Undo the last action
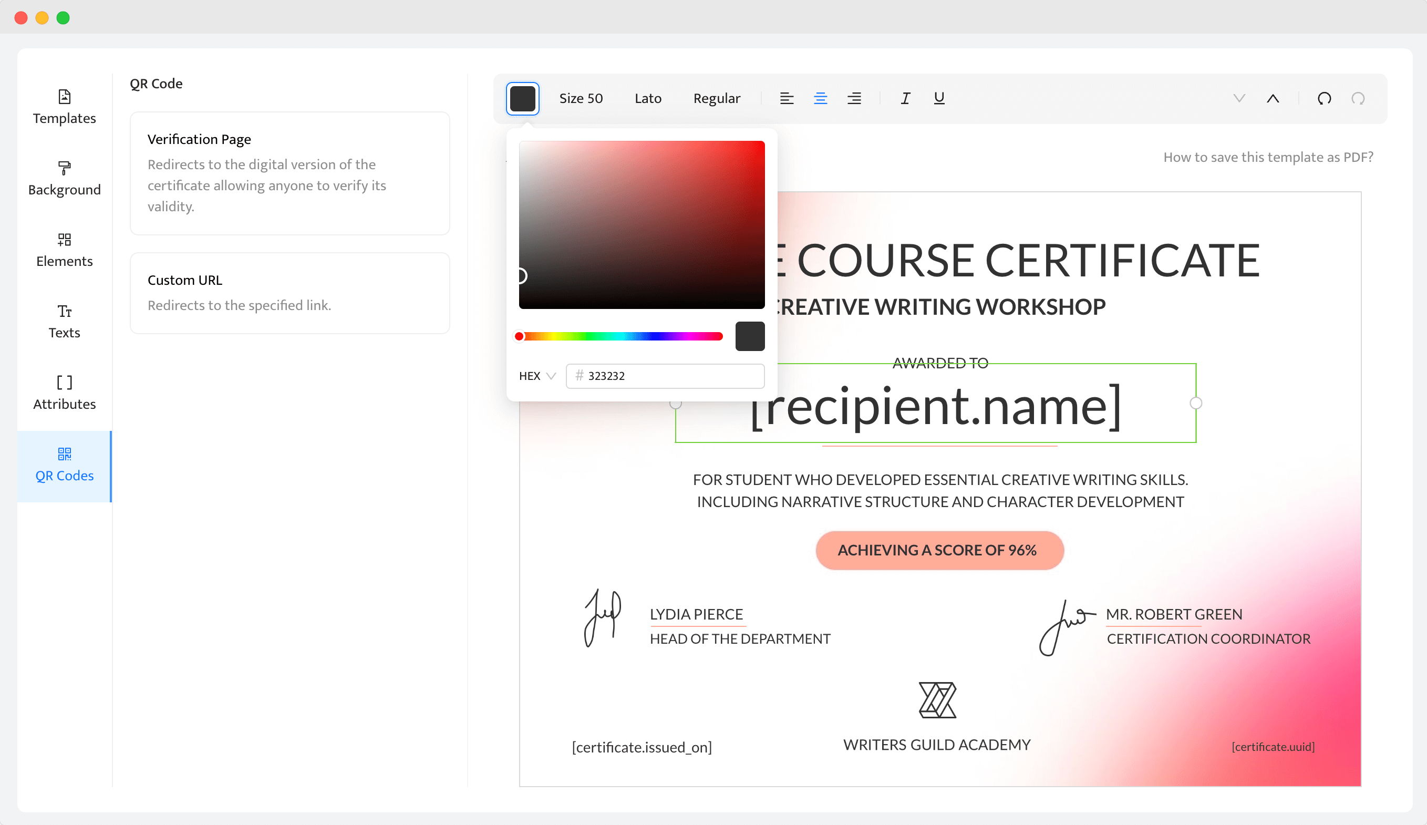Screen dimensions: 1427x825 [1324, 98]
